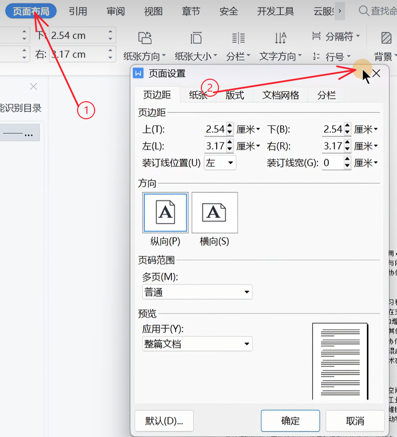Image resolution: width=397 pixels, height=437 pixels.
Task: Select the 纵向(P) portrait orientation
Action: click(165, 213)
